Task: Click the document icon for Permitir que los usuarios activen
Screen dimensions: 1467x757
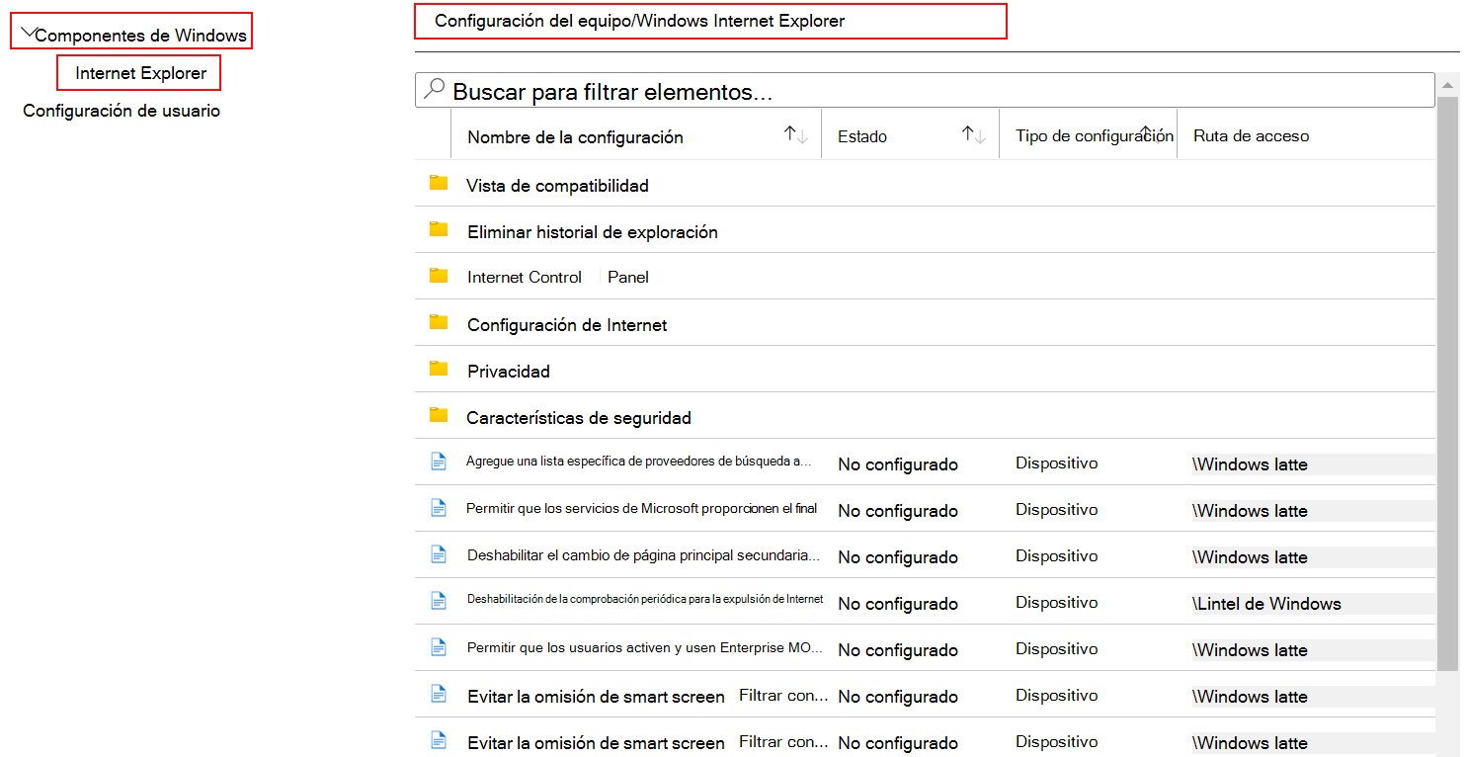Action: (439, 647)
